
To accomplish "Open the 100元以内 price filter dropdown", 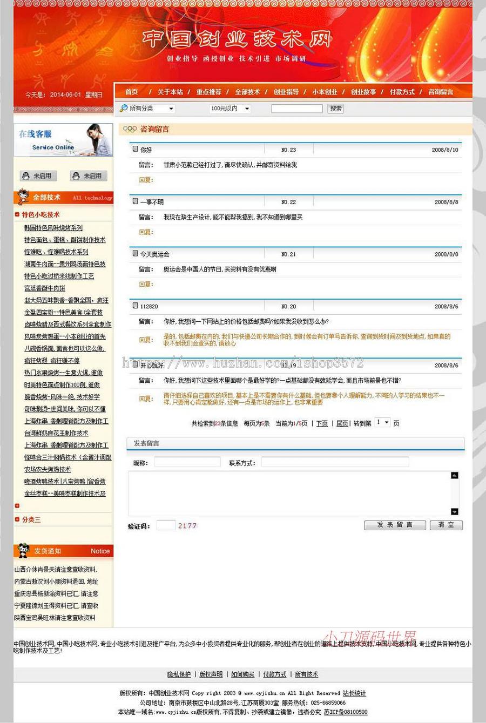I will (x=231, y=109).
